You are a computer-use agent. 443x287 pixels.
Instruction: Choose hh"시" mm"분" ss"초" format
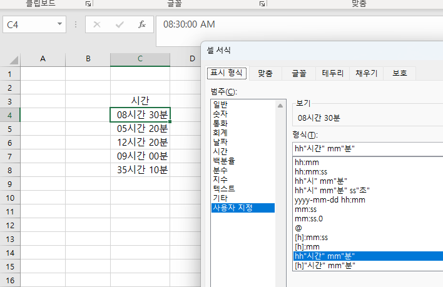tap(369, 191)
